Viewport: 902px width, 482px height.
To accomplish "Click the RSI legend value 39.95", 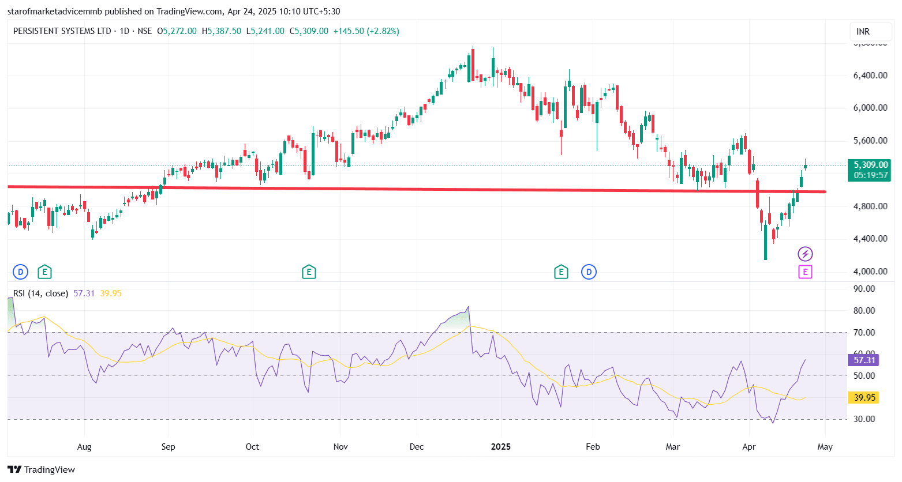I will (x=111, y=293).
